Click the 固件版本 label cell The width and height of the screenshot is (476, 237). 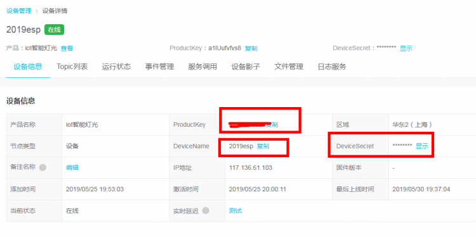tap(360, 167)
